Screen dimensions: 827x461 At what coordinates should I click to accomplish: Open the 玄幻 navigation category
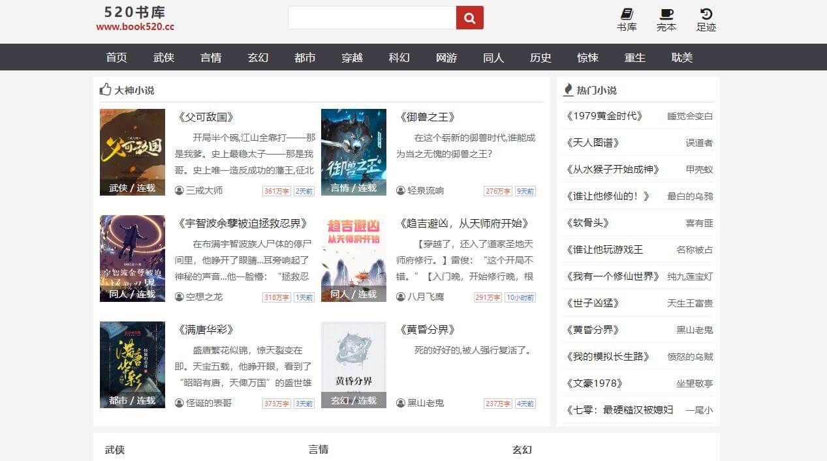(258, 57)
